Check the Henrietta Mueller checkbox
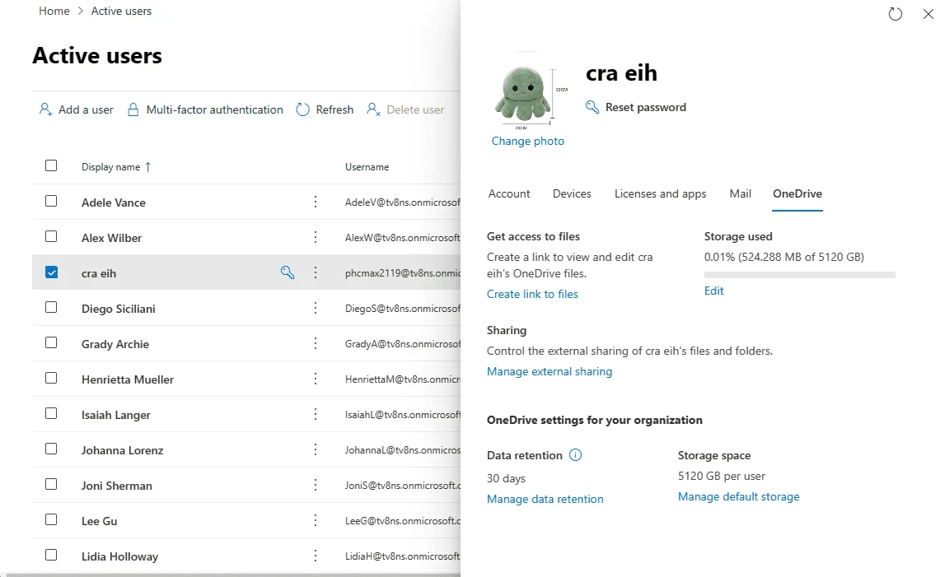940x577 pixels. click(51, 378)
